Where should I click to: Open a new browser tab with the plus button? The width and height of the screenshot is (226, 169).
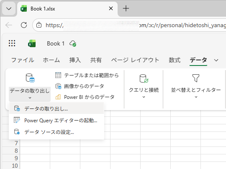pyautogui.click(x=126, y=8)
